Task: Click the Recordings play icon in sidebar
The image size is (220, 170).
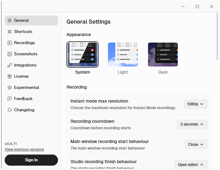Action: pyautogui.click(x=10, y=43)
